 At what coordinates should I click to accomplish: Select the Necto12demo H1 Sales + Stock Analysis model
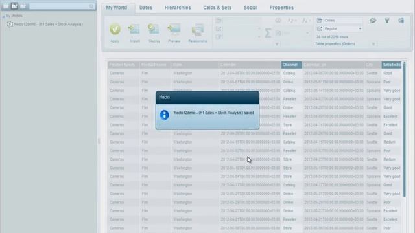[x=48, y=25]
